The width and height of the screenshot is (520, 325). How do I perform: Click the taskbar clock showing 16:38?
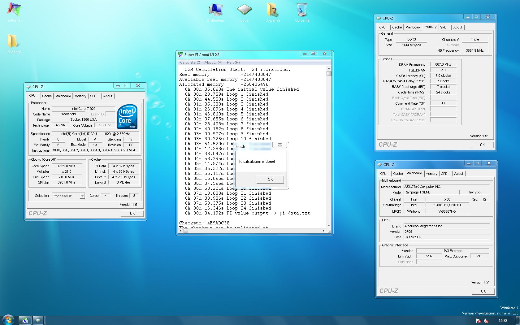tap(503, 321)
